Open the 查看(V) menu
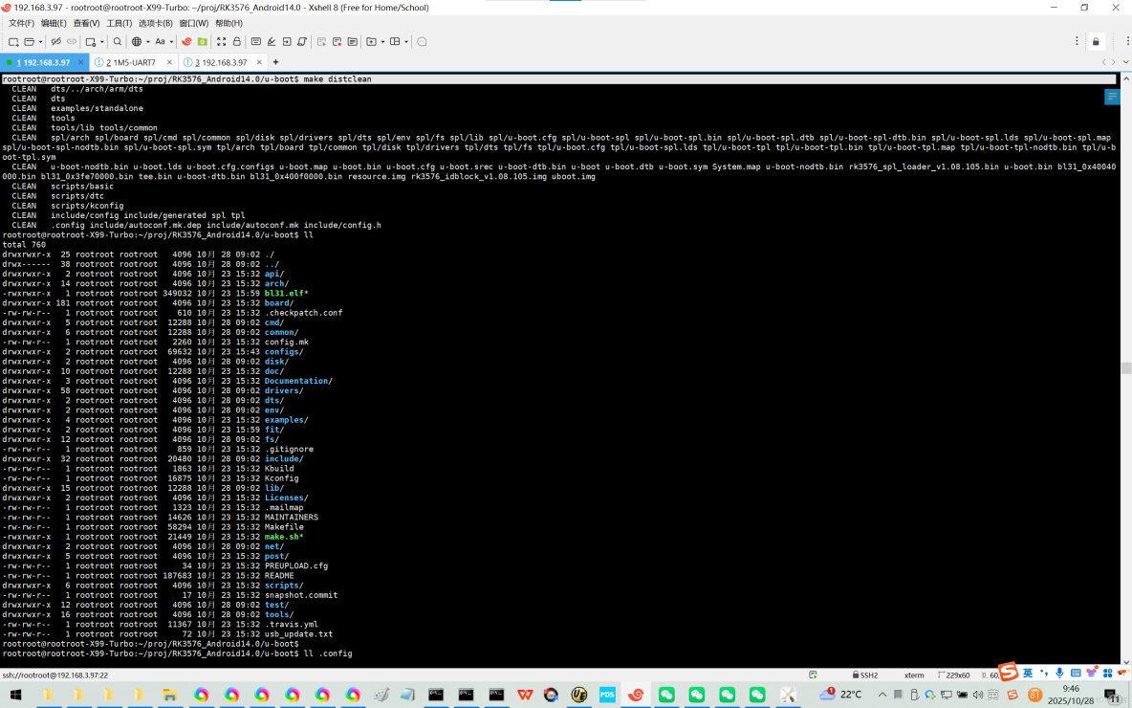The image size is (1132, 708). click(87, 23)
